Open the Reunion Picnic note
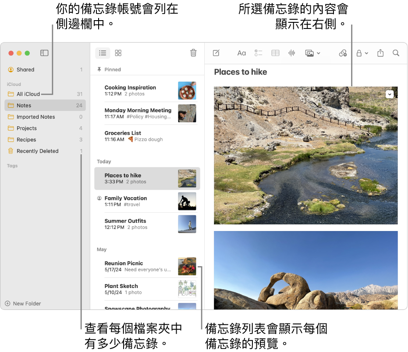 pyautogui.click(x=147, y=267)
